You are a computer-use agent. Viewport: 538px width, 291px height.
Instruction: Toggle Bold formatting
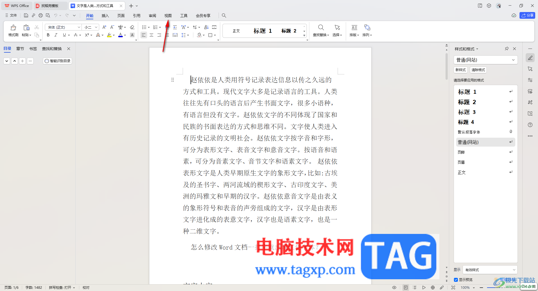(x=48, y=35)
